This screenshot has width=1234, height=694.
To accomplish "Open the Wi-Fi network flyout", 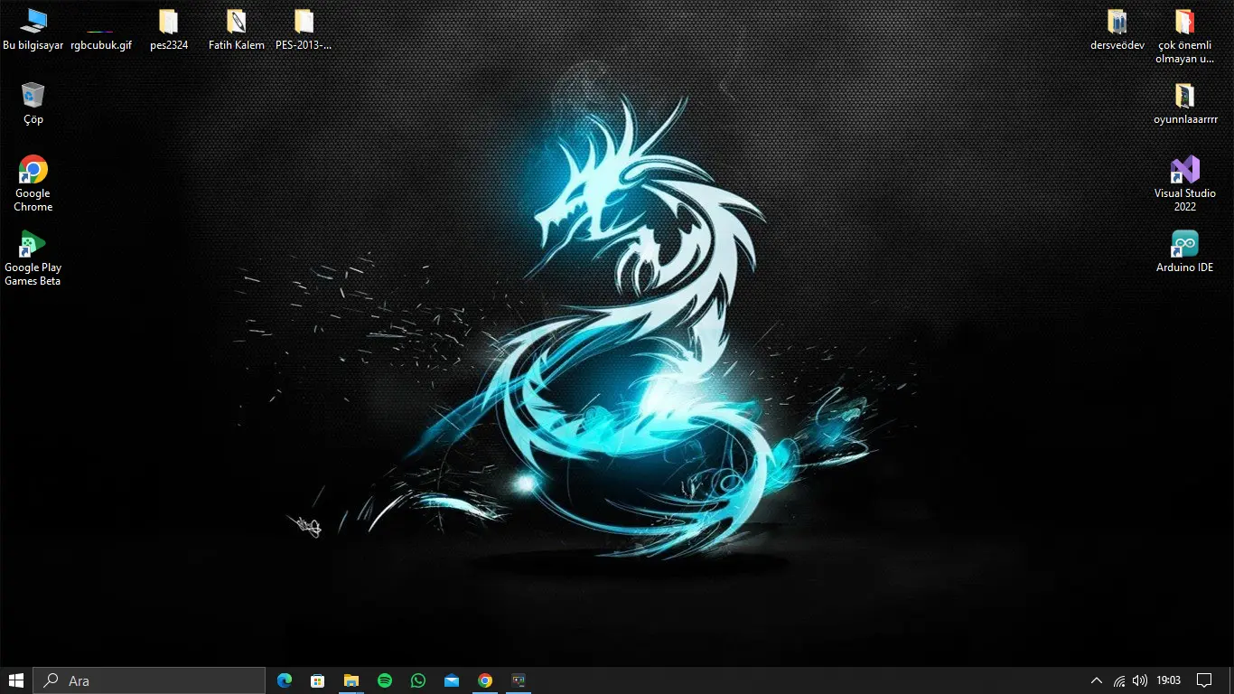I will pos(1119,680).
